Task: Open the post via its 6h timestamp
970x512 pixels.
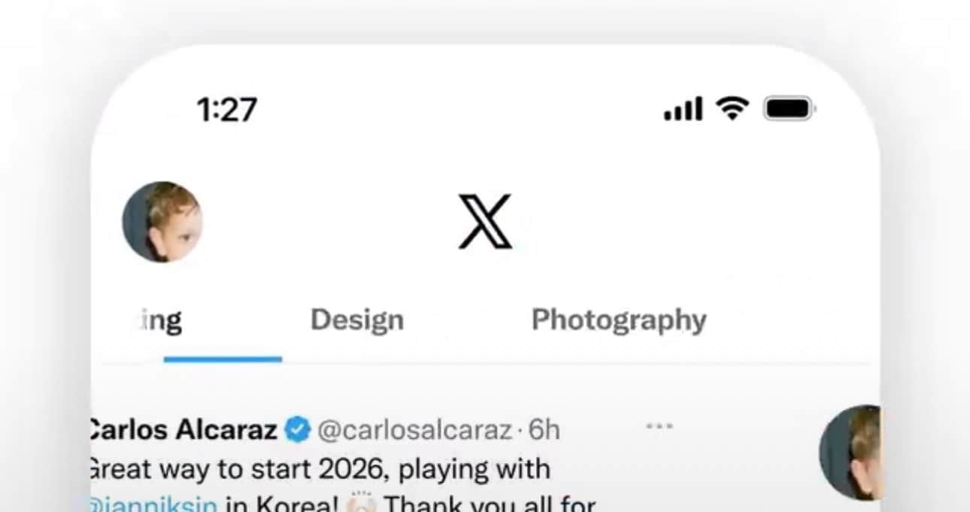Action: tap(544, 430)
